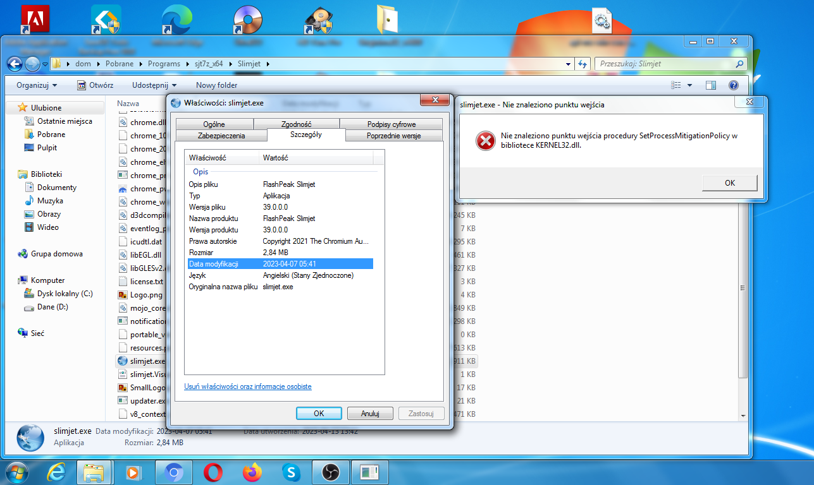Select the Prawa autorskie property row
814x485 pixels.
[x=280, y=241]
